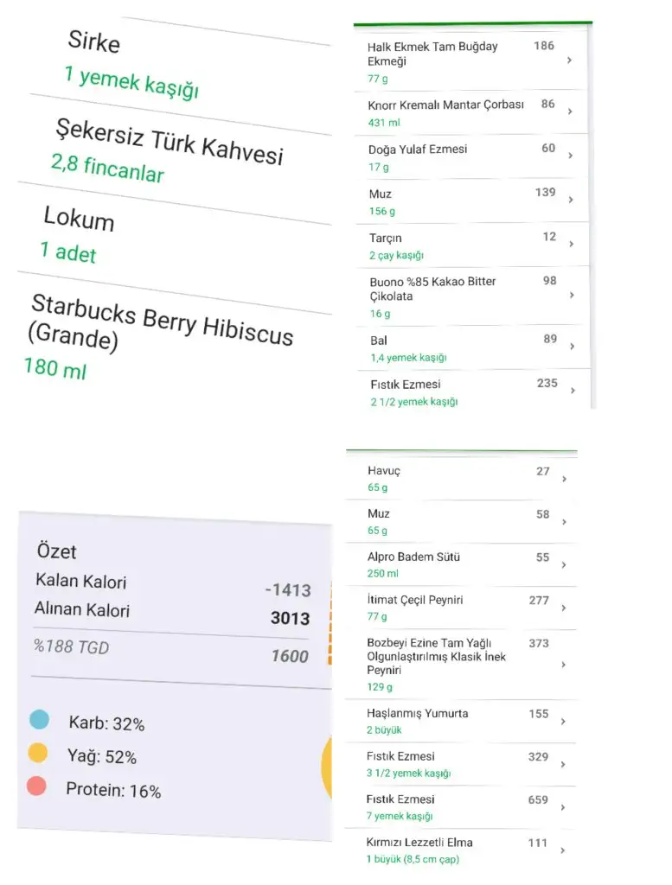Select the yellow Yağ color dot
This screenshot has height=885, width=672.
[37, 754]
